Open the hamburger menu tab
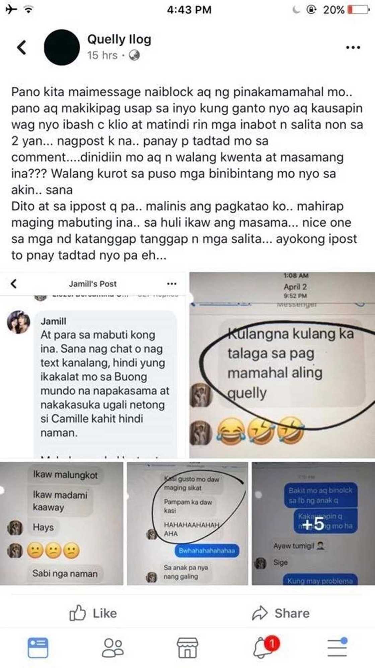Screen dimensions: 375x668 (337, 647)
